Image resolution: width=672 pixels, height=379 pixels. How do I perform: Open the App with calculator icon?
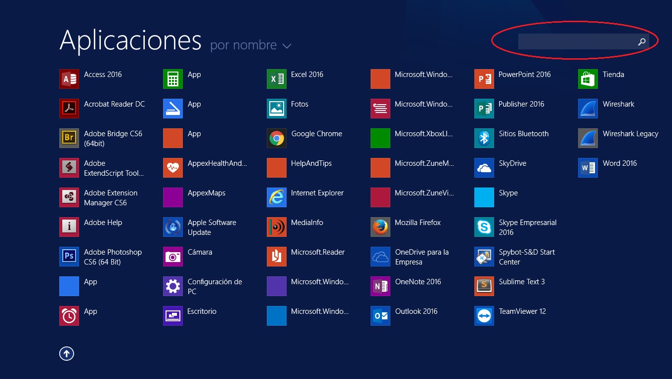tap(173, 79)
